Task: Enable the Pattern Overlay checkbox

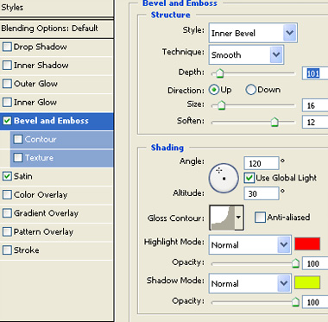Action: (x=7, y=231)
